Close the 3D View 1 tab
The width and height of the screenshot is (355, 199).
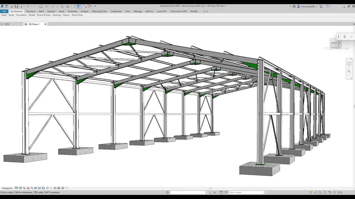click(x=45, y=24)
